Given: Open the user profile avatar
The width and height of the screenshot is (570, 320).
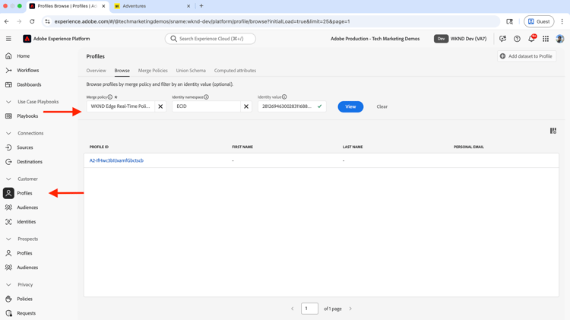Looking at the screenshot, I should pos(560,39).
